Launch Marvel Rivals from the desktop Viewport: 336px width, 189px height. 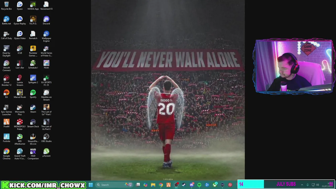pyautogui.click(x=20, y=94)
